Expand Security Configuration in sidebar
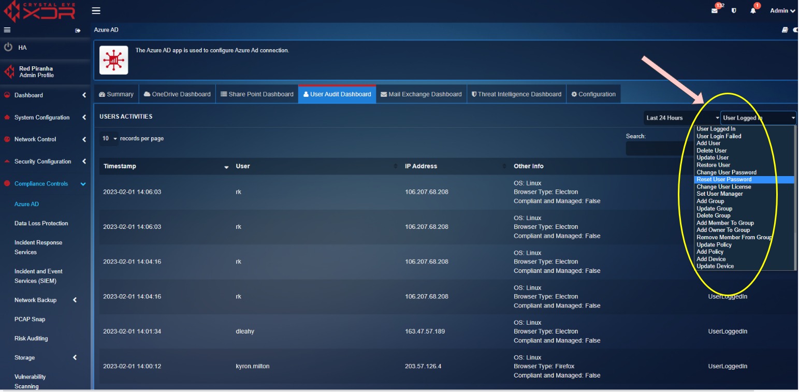Image resolution: width=799 pixels, height=392 pixels. (45, 162)
